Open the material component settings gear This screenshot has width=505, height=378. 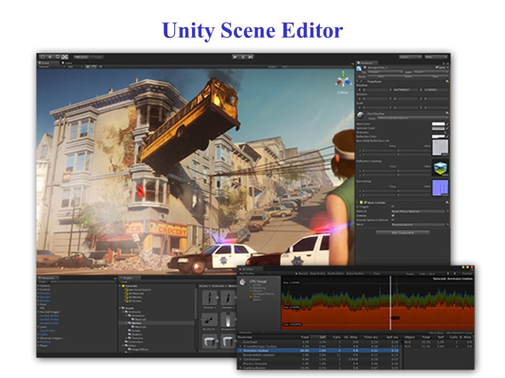(447, 113)
